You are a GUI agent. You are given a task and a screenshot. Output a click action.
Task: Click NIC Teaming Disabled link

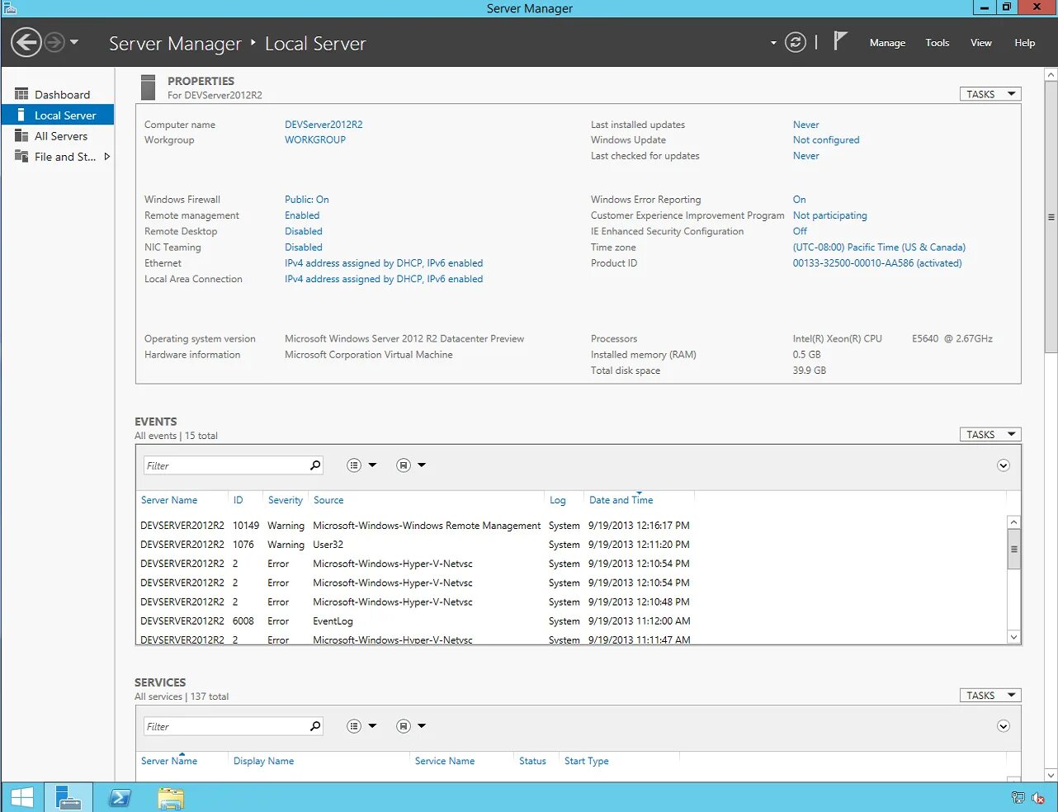tap(304, 248)
